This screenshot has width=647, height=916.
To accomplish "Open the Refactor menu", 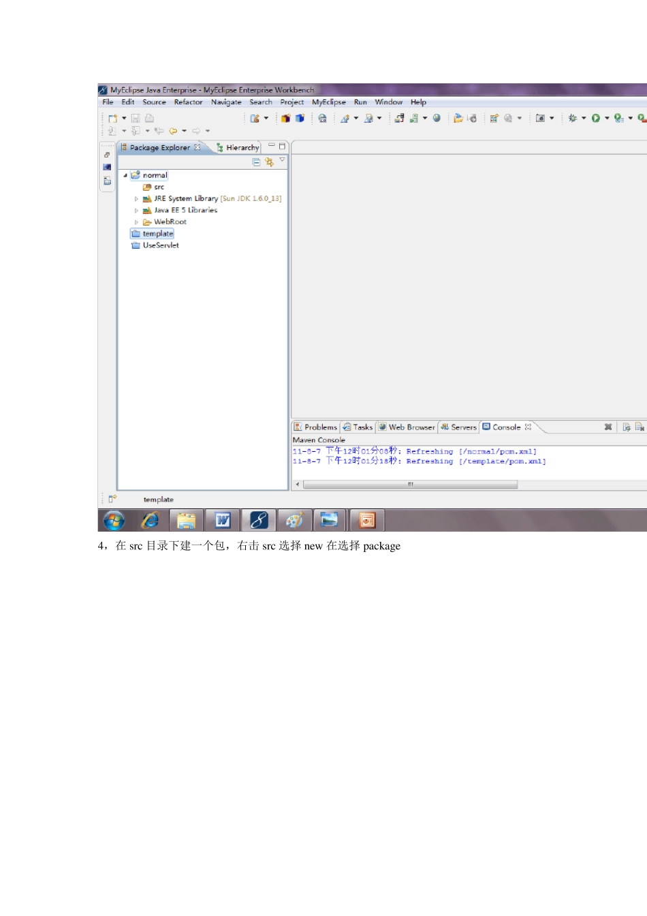I will (188, 102).
